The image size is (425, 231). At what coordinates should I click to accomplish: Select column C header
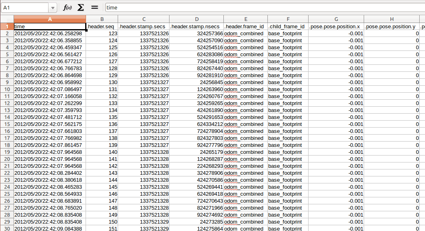[x=144, y=19]
